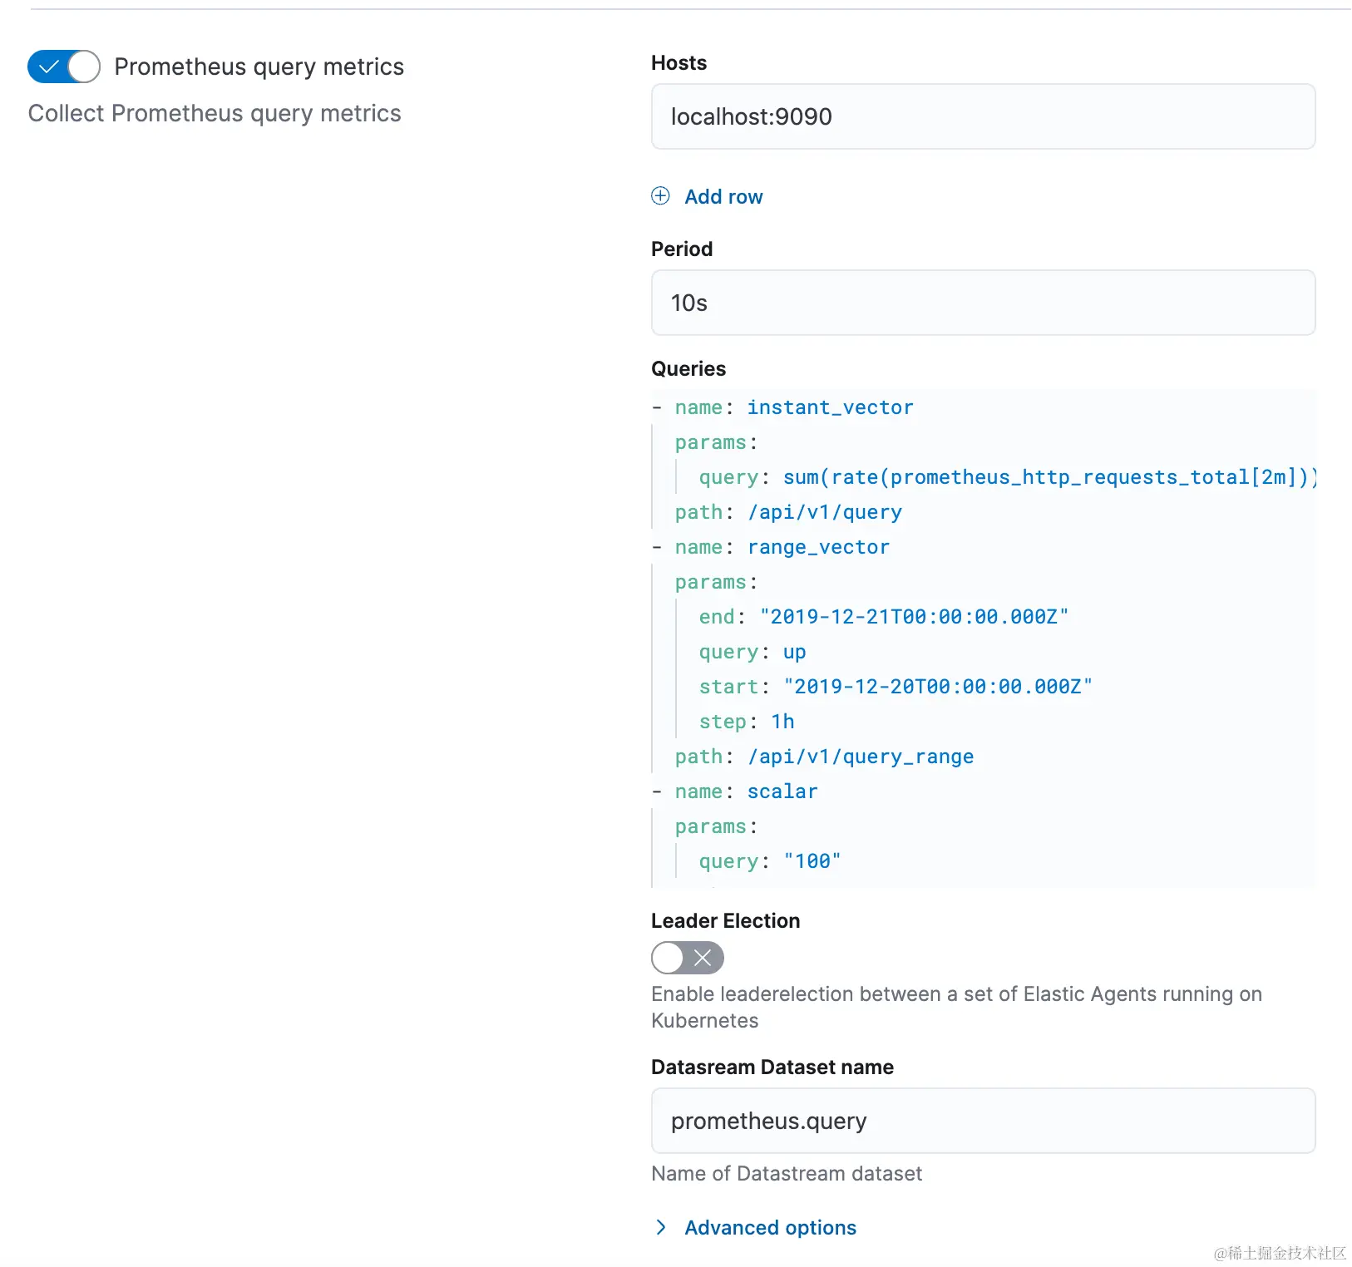1352x1267 pixels.
Task: Click the /api/v1/query_range path value
Action: [x=861, y=757]
